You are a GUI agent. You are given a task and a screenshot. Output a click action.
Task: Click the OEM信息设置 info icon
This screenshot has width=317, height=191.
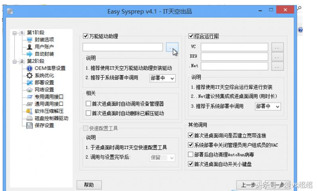coord(30,68)
